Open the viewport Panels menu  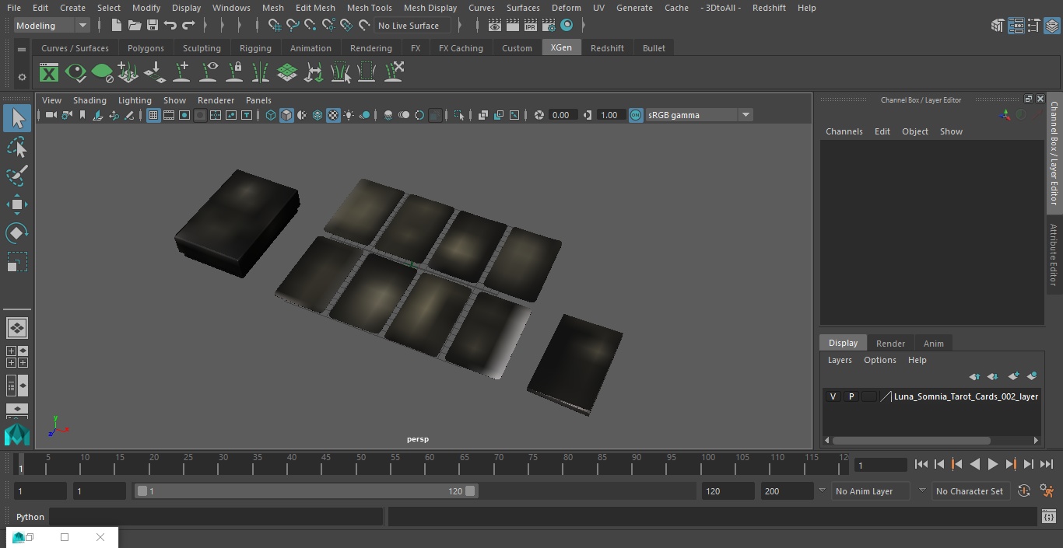[x=258, y=100]
